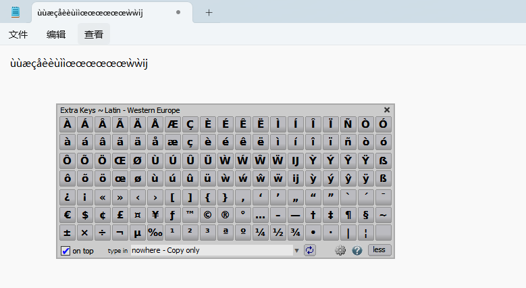This screenshot has width=526, height=288.
Task: Open the 编辑 menu in Notepad
Action: pos(55,34)
